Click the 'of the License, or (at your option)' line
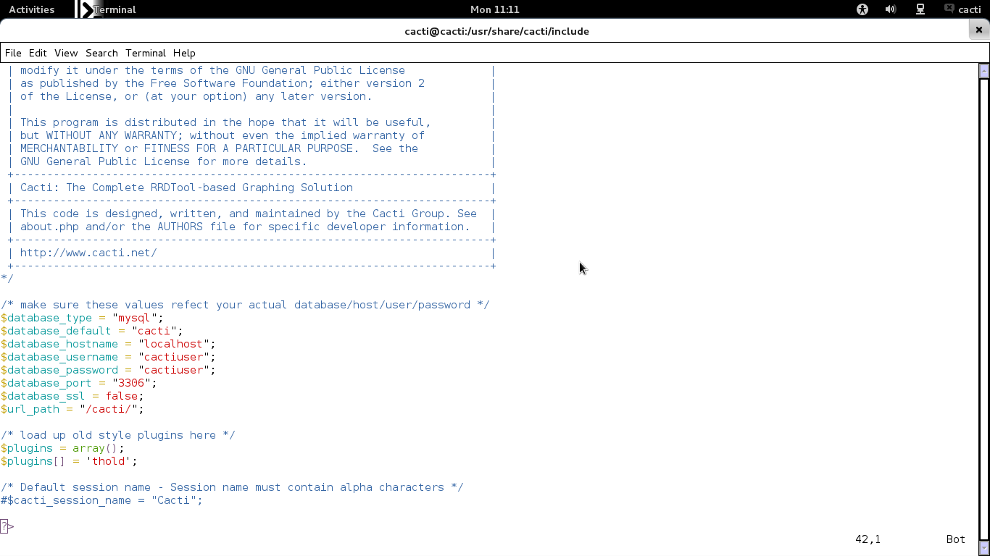The image size is (990, 556). pyautogui.click(x=196, y=96)
